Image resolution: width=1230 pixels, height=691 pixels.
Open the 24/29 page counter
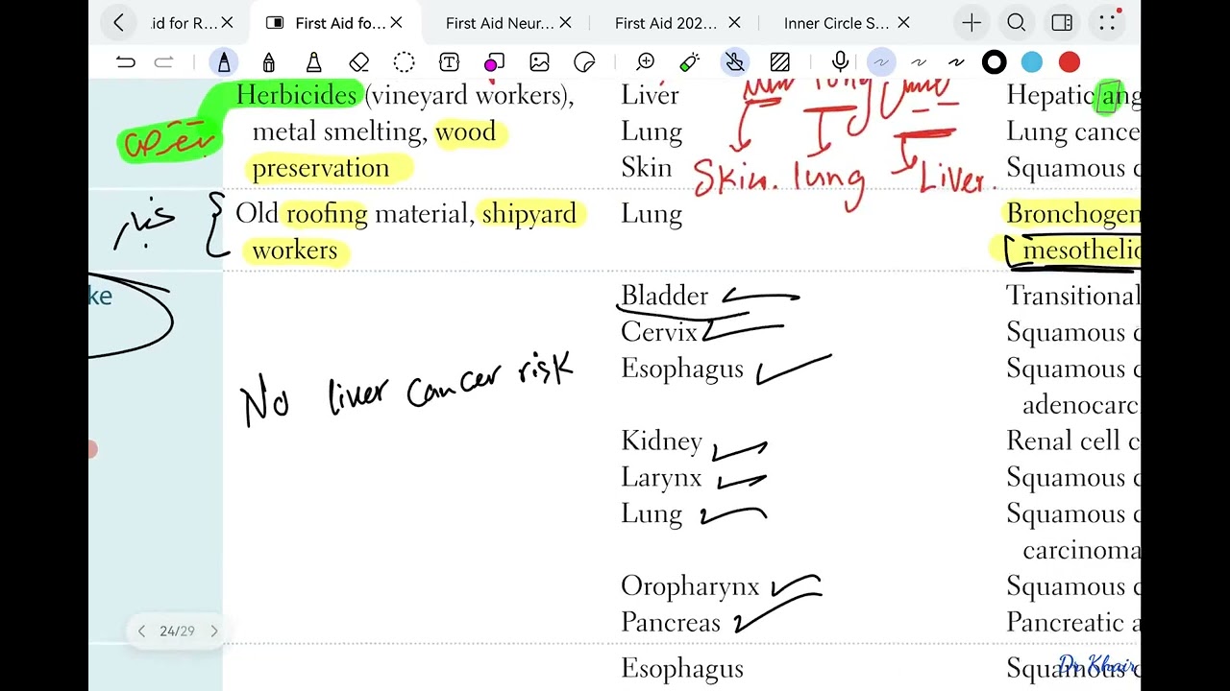[177, 631]
